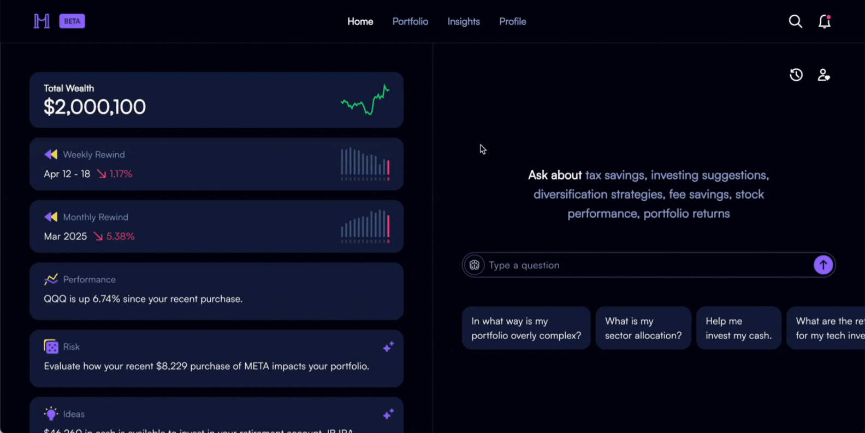The image size is (865, 433).
Task: Click the brain icon in question box
Action: [x=475, y=265]
